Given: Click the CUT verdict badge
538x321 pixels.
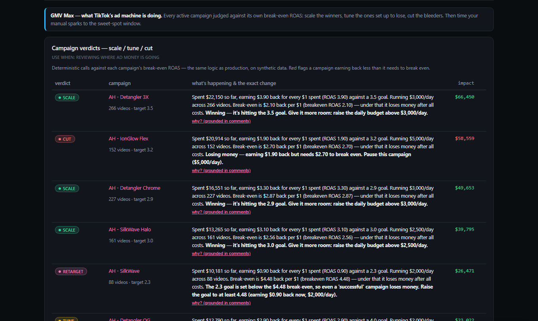Looking at the screenshot, I should tap(65, 139).
